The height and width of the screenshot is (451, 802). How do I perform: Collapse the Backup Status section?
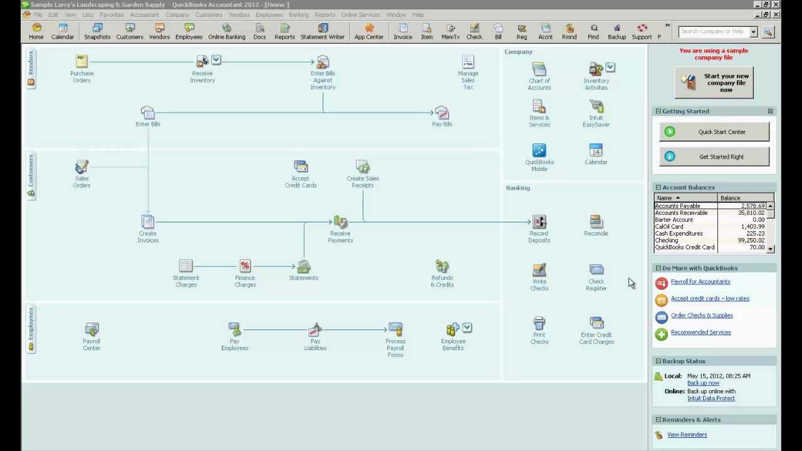pos(658,361)
